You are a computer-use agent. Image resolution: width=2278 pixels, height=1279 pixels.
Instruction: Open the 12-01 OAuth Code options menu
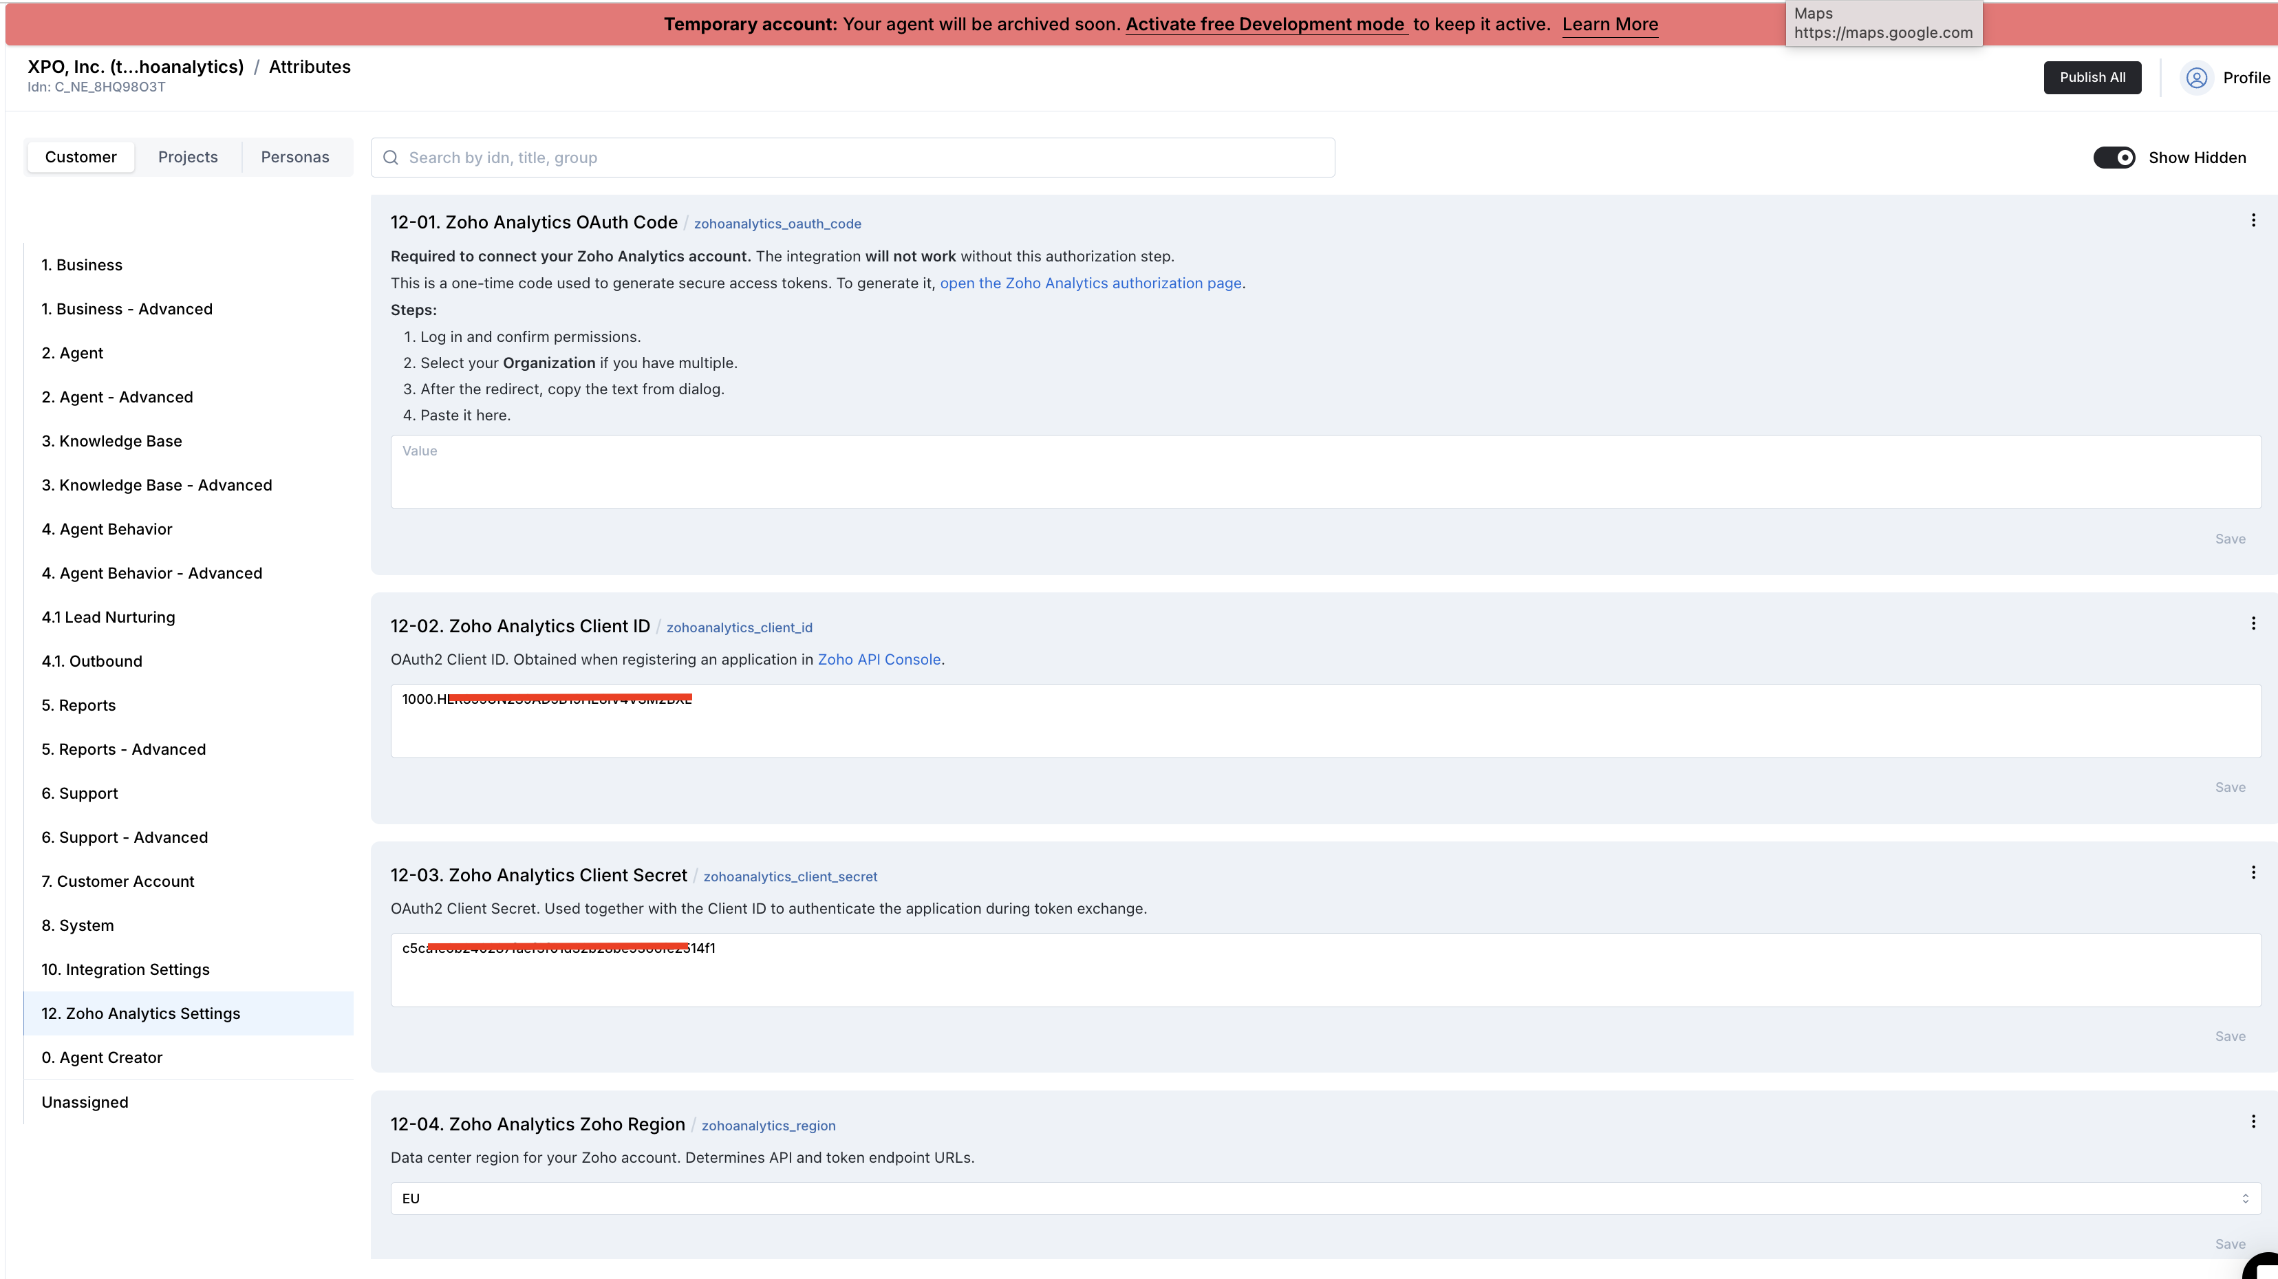point(2253,220)
